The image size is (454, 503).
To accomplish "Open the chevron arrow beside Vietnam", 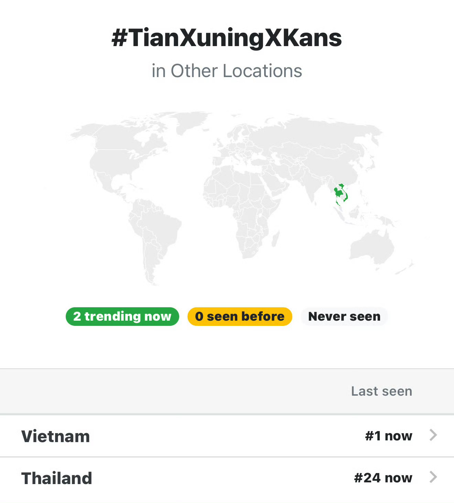I will (x=433, y=435).
